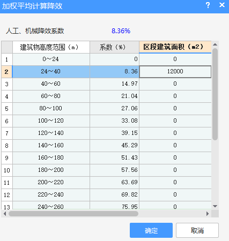Click the help question mark icon
The width and height of the screenshot is (229, 241).
tap(208, 5)
